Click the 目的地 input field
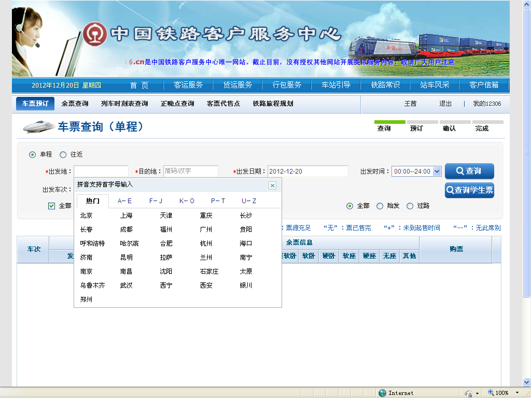This screenshot has height=398, width=531. pos(191,171)
